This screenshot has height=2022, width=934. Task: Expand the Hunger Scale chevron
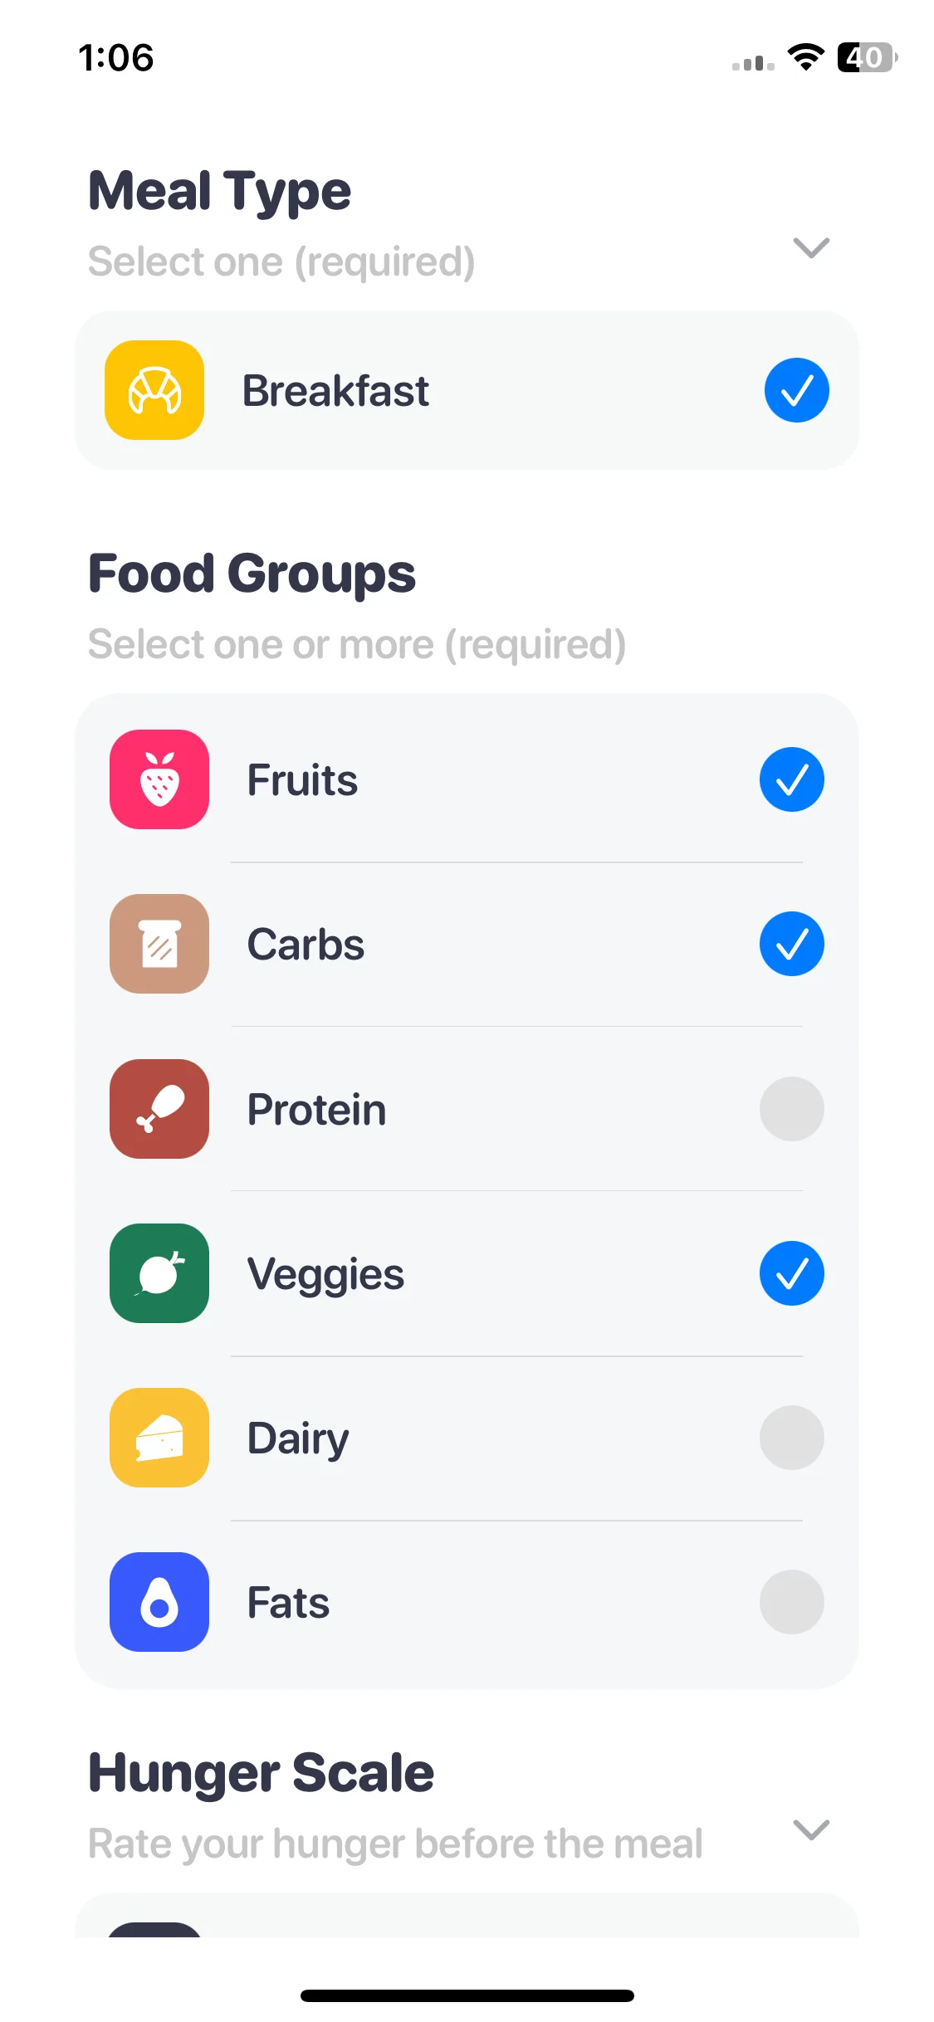tap(811, 1829)
